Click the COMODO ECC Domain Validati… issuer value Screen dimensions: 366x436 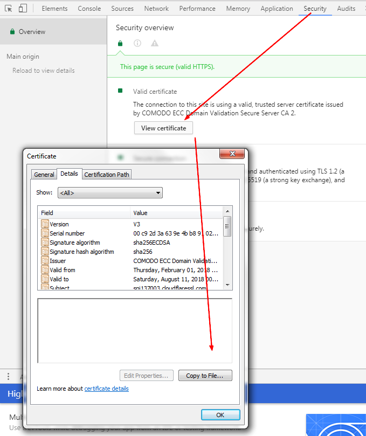pyautogui.click(x=176, y=261)
